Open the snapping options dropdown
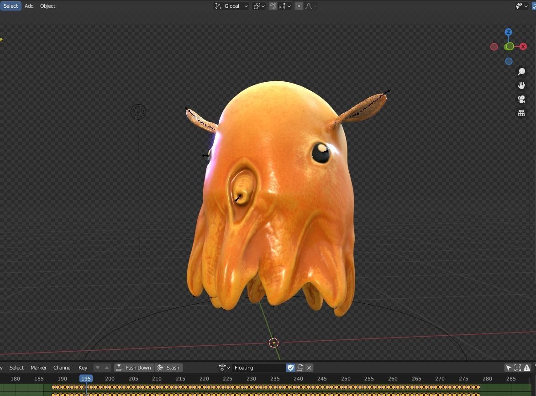This screenshot has width=536, height=396. click(x=284, y=6)
